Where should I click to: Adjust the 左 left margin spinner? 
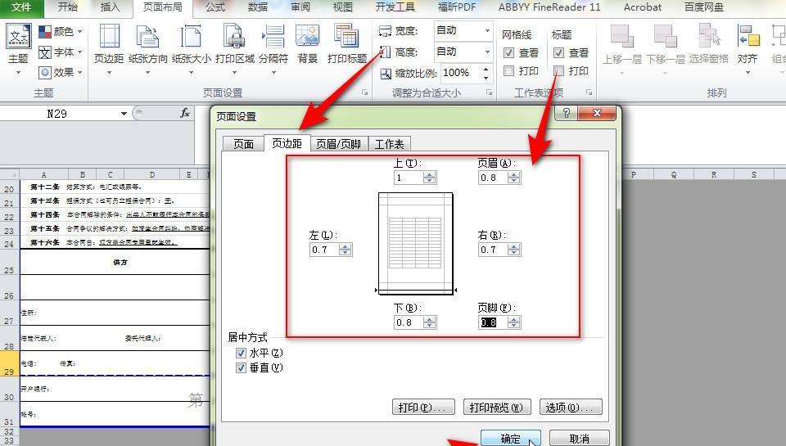[346, 250]
